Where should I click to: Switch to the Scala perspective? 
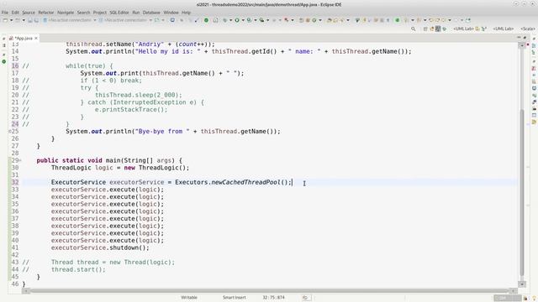527,29
